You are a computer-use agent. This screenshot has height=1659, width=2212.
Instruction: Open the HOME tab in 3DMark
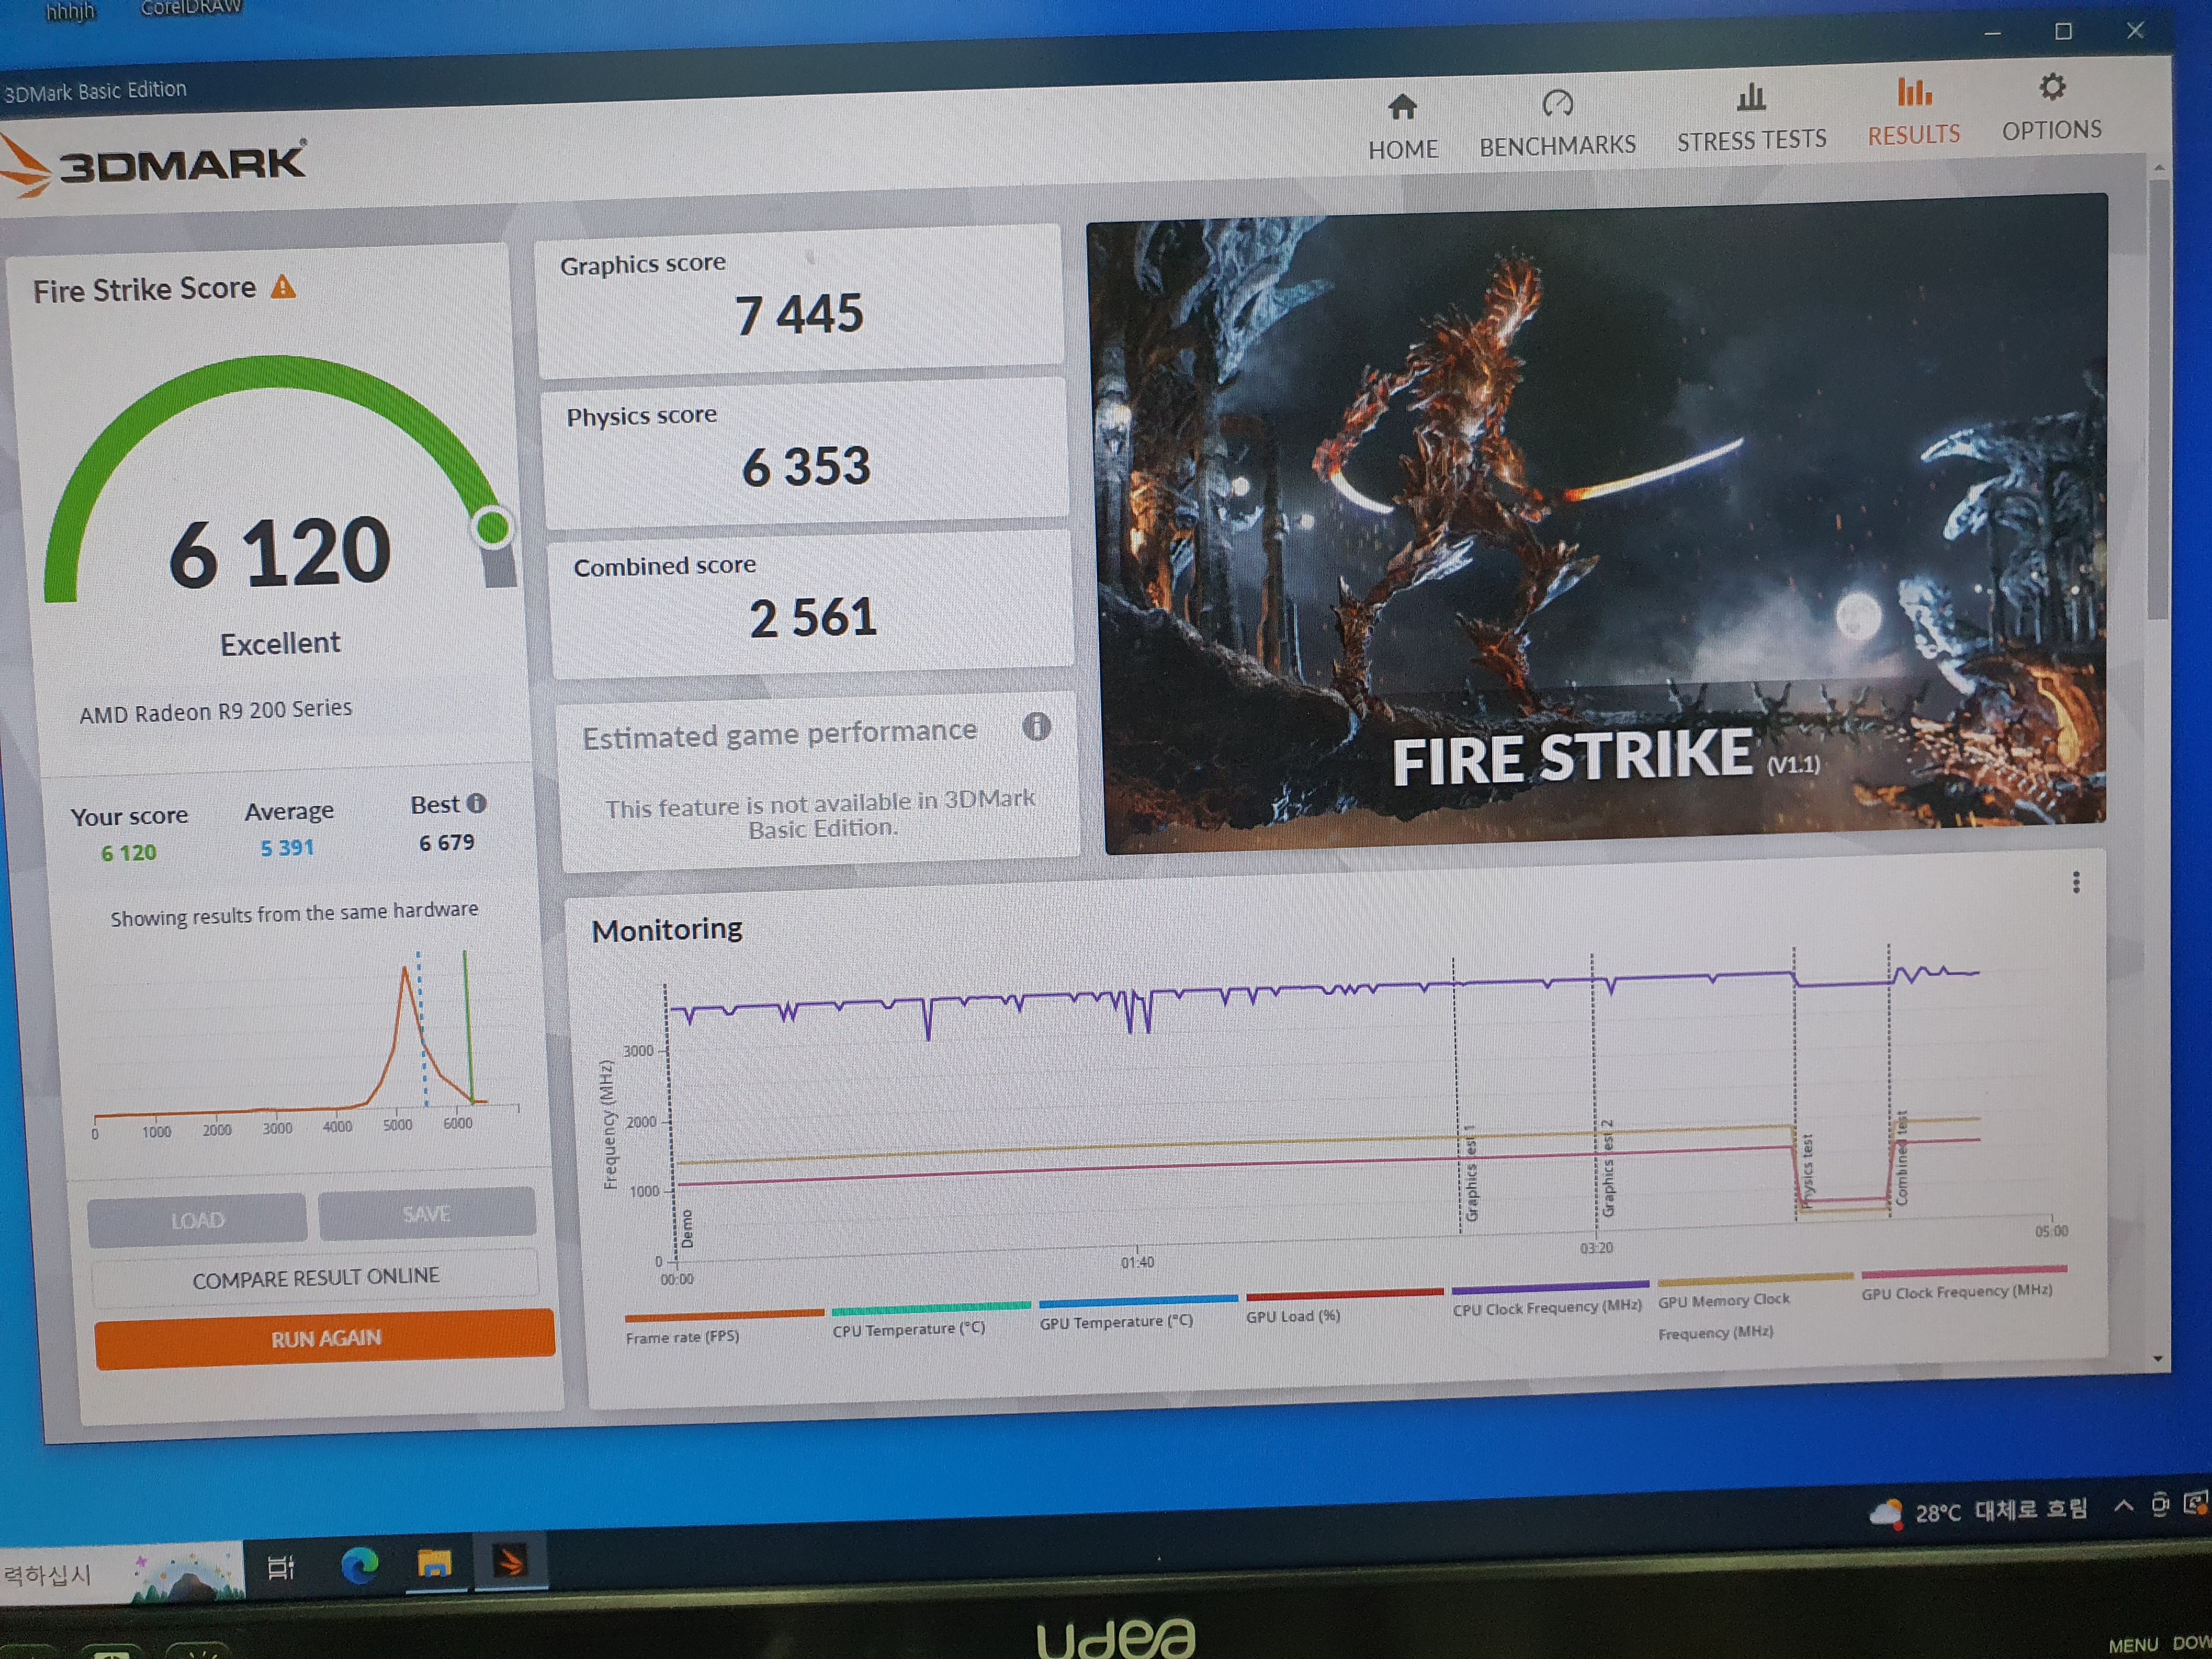coord(1402,127)
